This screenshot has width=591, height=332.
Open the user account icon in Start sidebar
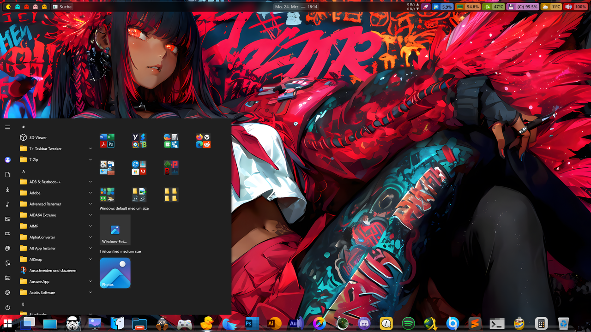coord(7,160)
